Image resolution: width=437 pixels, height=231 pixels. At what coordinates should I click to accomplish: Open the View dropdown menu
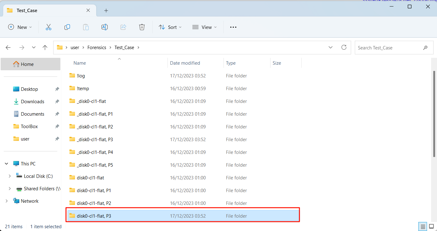(x=204, y=27)
